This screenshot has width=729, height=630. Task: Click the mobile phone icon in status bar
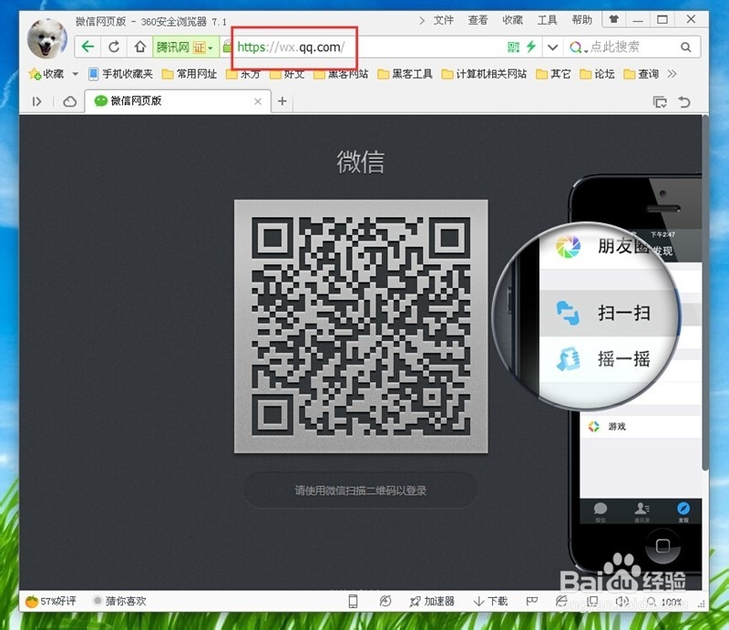353,602
